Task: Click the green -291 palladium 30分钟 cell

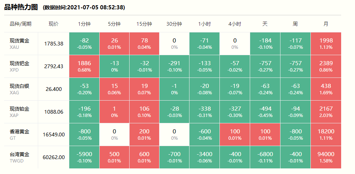Action: coord(174,66)
